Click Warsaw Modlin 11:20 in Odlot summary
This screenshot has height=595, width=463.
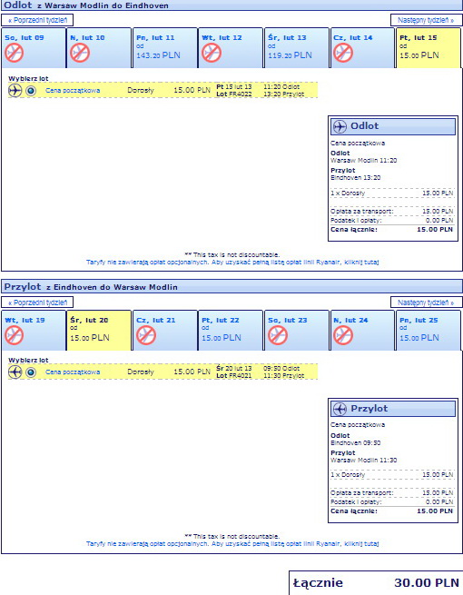coord(364,161)
